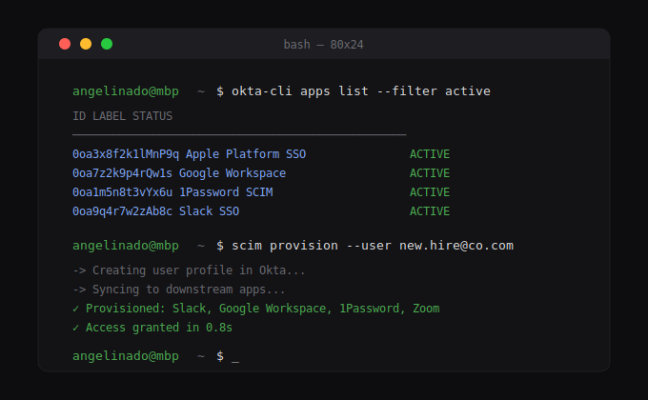This screenshot has width=648, height=400.
Task: Click the 'Slack SSO' label
Action: tap(209, 211)
